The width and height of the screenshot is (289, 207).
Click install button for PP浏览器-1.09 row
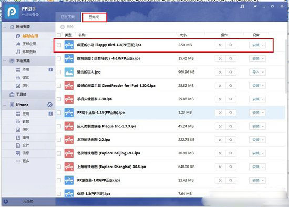tap(257, 180)
